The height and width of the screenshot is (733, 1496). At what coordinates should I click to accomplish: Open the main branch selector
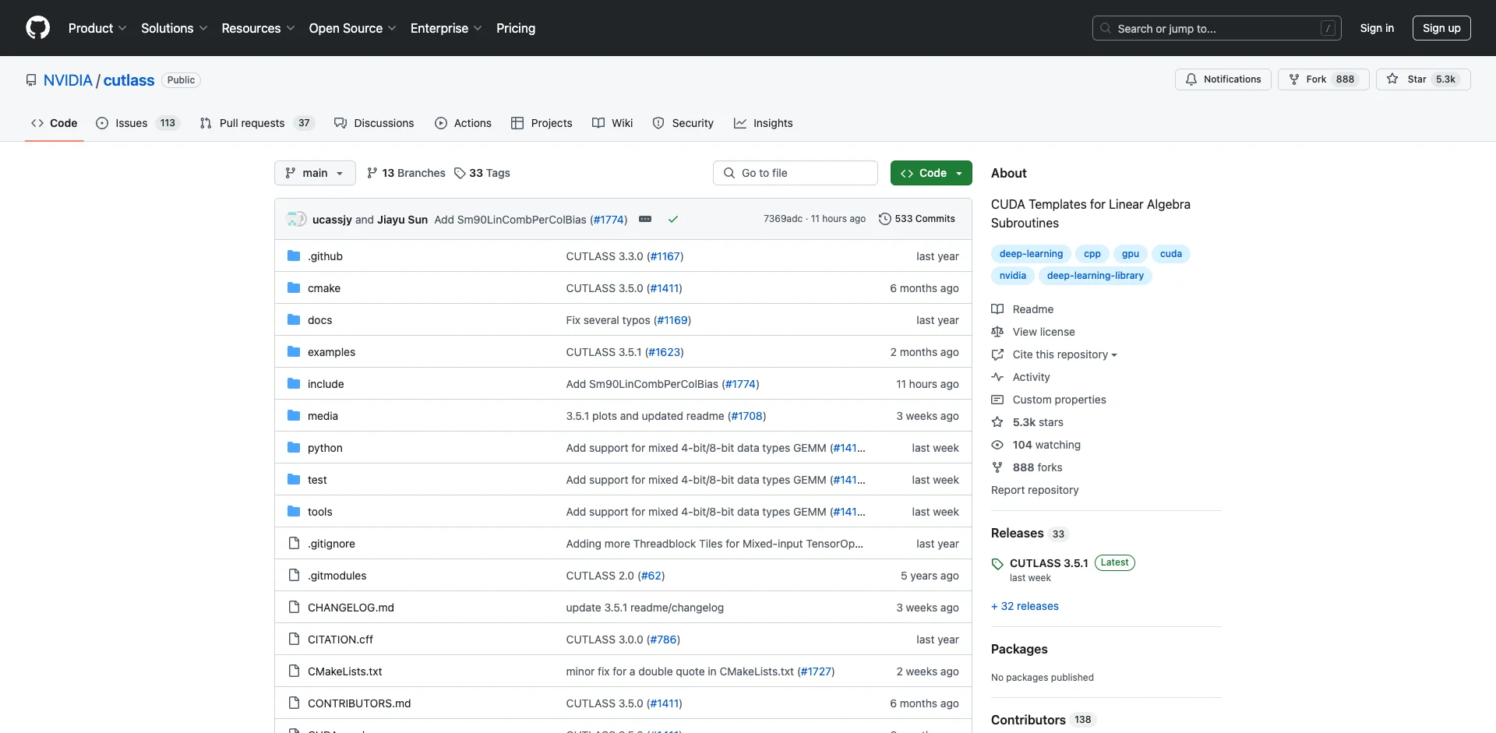[x=315, y=173]
